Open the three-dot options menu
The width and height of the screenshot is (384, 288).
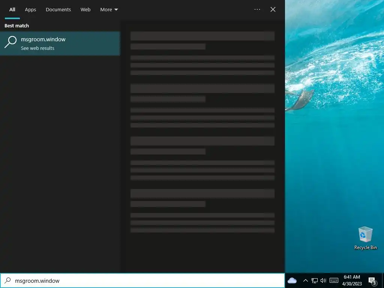point(257,9)
